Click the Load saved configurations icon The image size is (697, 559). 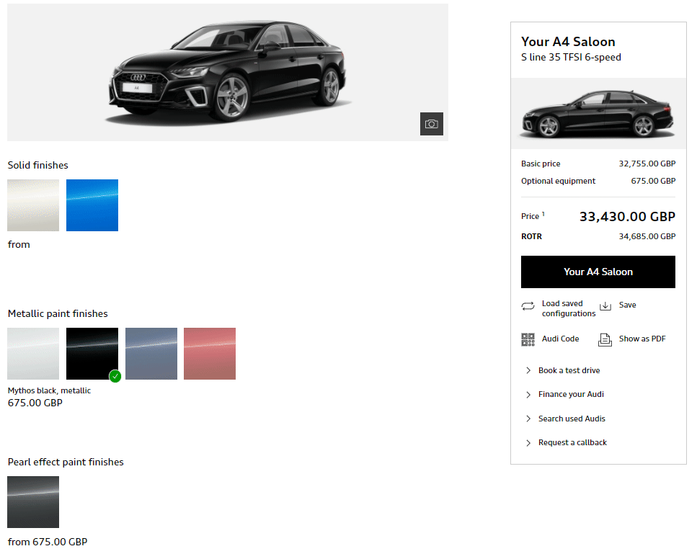[528, 306]
